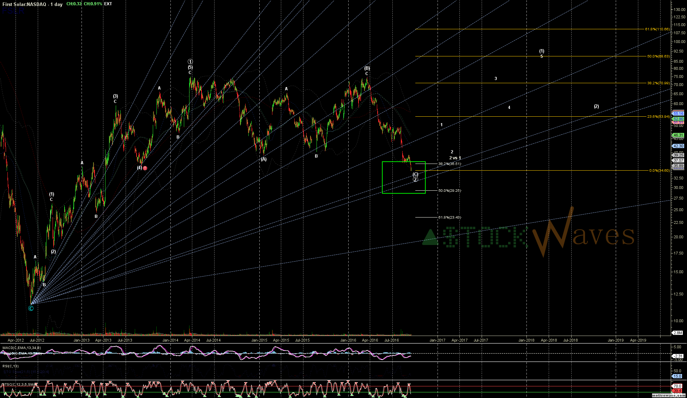Screen dimensions: 687x398
Task: Click the EXT label in the header
Action: (108, 4)
